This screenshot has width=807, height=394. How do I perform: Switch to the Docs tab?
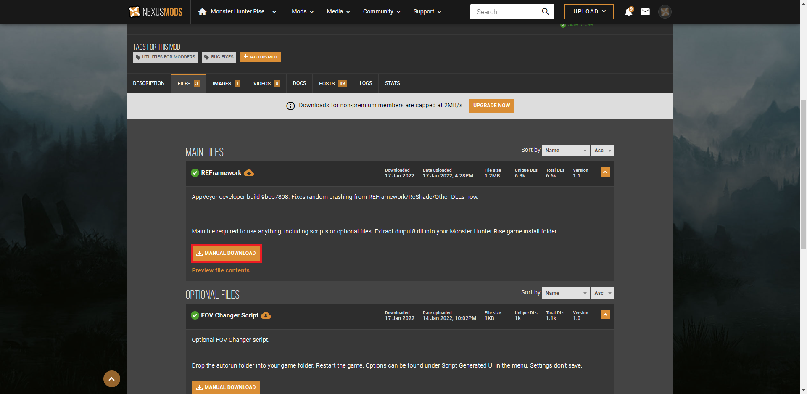[300, 83]
